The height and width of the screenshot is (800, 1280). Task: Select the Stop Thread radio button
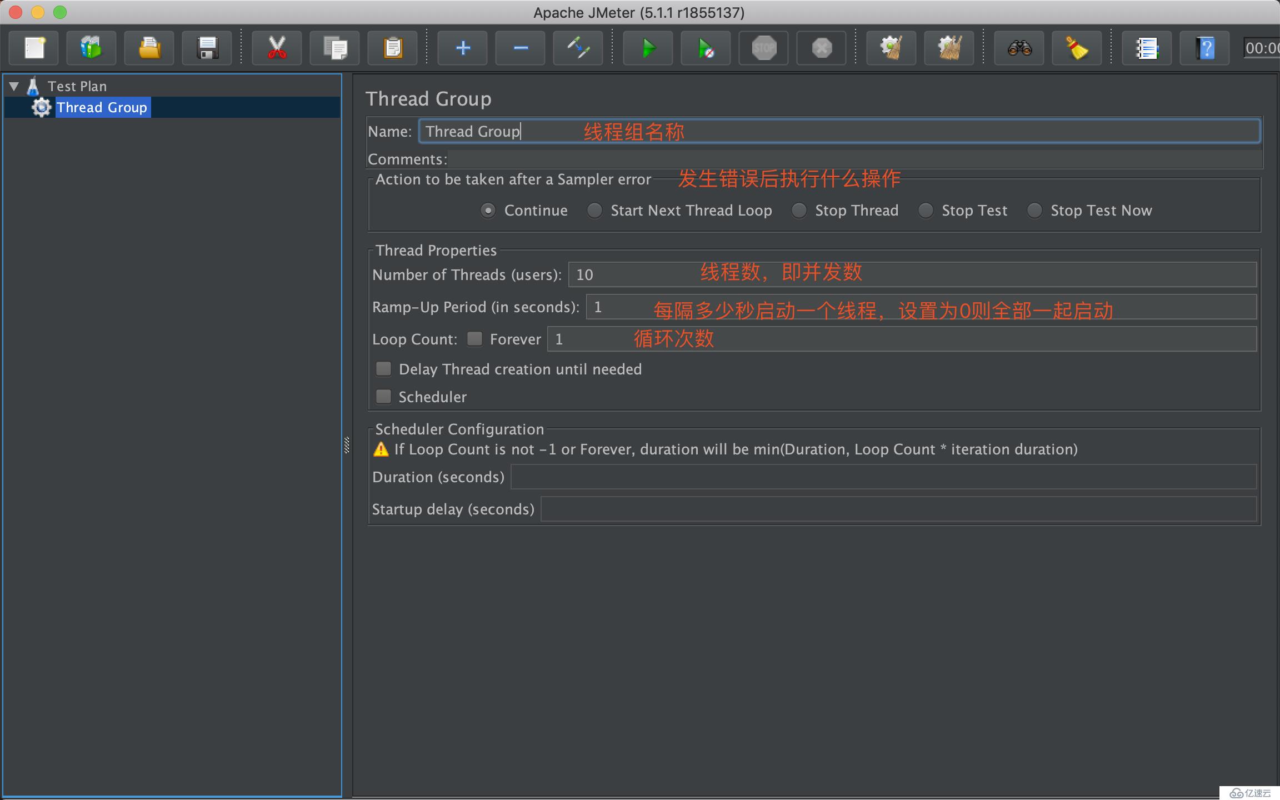coord(799,211)
